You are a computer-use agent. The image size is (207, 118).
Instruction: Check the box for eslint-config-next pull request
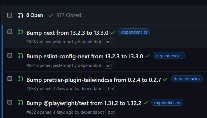click(x=10, y=55)
